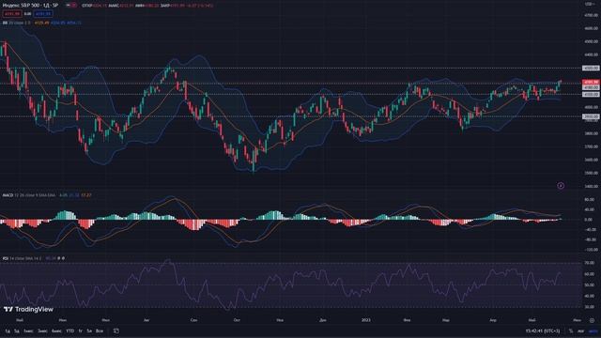601x338 pixels.
Task: Click the blue buy price box
Action: click(43, 14)
